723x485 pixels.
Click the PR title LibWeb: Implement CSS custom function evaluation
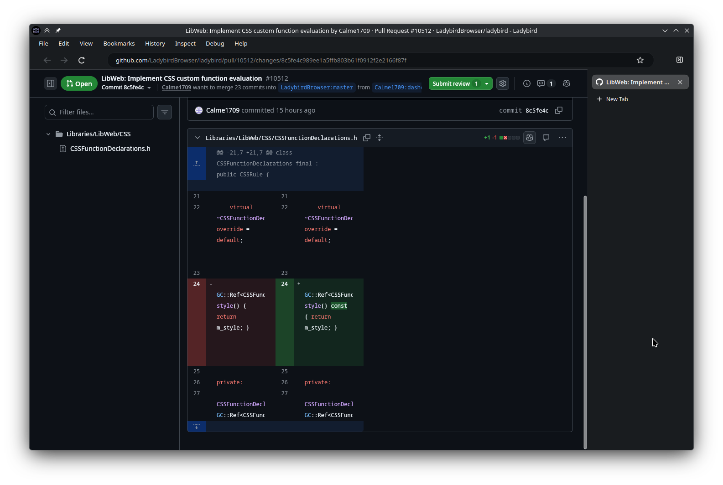[x=182, y=78]
